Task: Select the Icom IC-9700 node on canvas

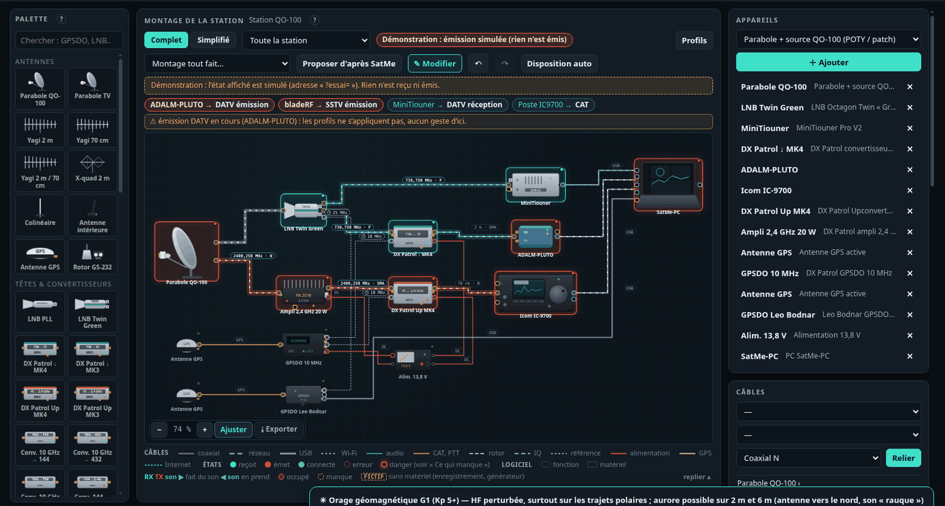Action: 535,295
